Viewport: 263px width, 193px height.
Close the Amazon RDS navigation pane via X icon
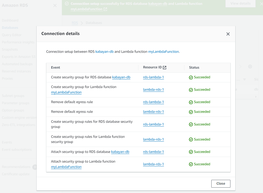[55, 5]
